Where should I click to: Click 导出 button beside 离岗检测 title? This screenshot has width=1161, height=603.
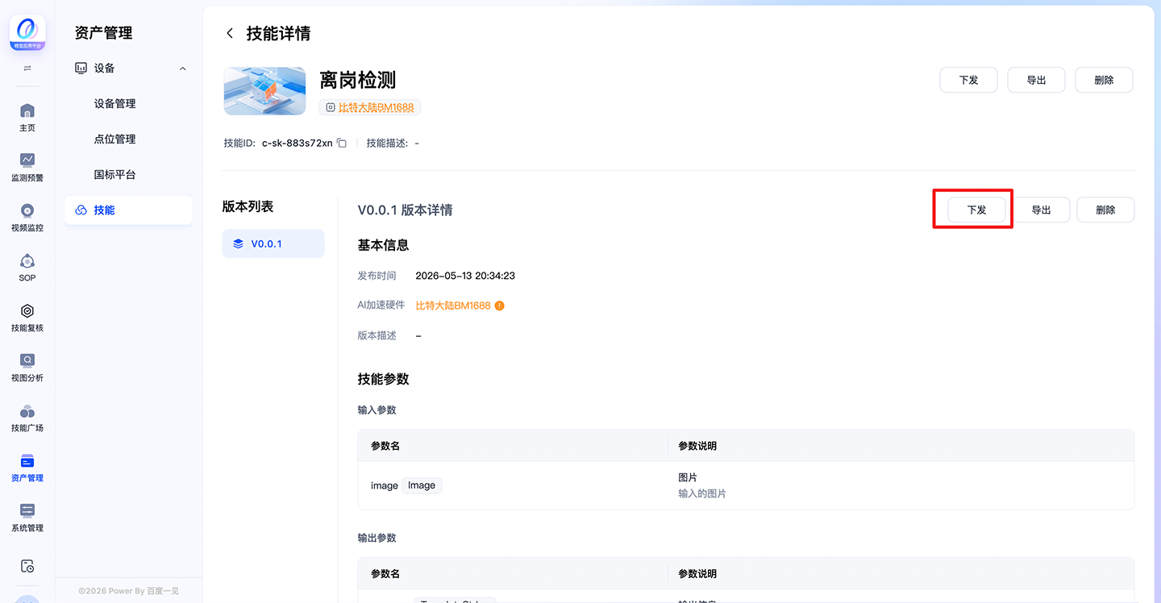pyautogui.click(x=1036, y=80)
